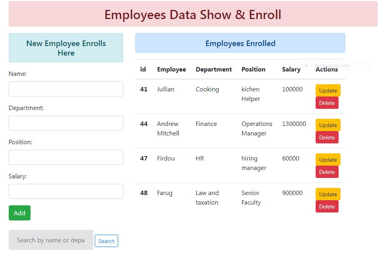Select the id column header
Screen dimensions: 387x253
pyautogui.click(x=143, y=69)
